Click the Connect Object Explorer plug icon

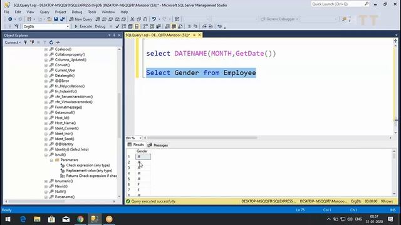pyautogui.click(x=26, y=42)
